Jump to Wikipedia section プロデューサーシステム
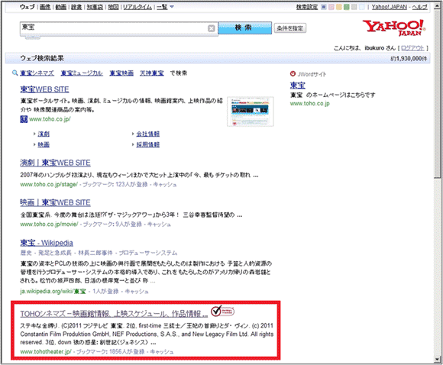This screenshot has width=443, height=365. pyautogui.click(x=148, y=253)
